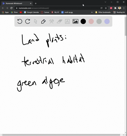Click the undo arrow in whiteboard toolbar
The width and height of the screenshot is (127, 136).
[20, 21]
